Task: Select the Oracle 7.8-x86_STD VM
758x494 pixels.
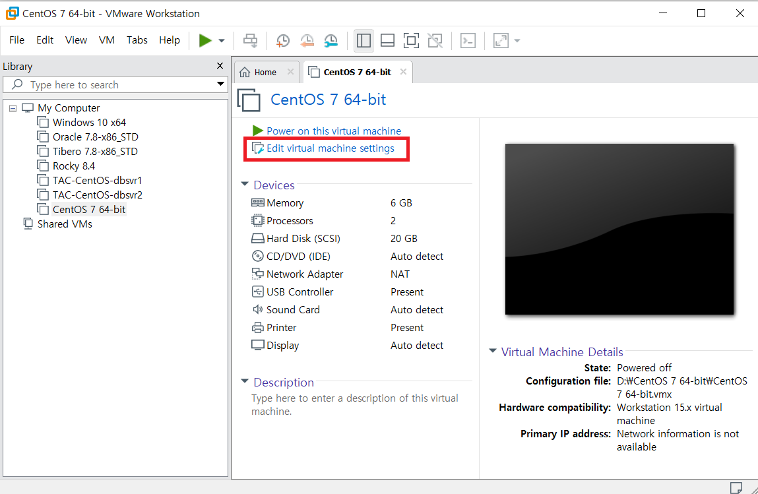Action: tap(95, 137)
